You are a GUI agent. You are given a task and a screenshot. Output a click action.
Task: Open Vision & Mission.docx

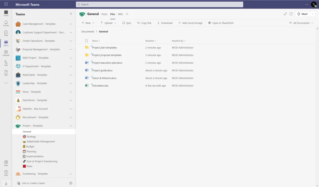pyautogui.click(x=104, y=78)
